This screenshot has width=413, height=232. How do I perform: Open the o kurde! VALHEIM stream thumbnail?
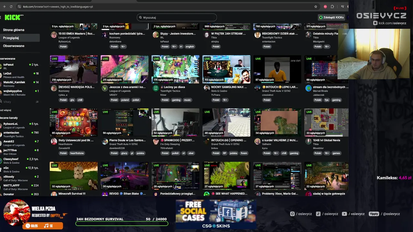[x=277, y=122]
